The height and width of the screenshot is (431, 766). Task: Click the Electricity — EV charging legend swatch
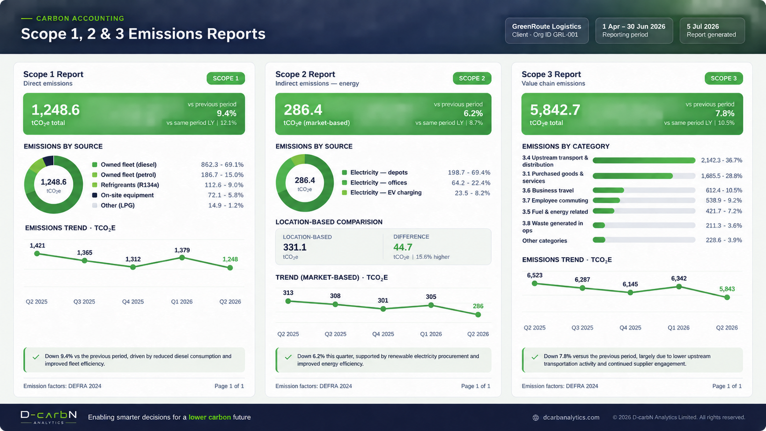[x=345, y=193]
